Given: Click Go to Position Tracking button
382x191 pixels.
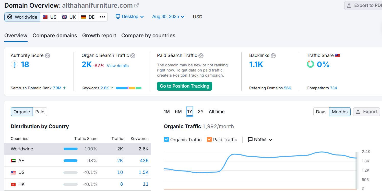Looking at the screenshot, I should pyautogui.click(x=184, y=86).
